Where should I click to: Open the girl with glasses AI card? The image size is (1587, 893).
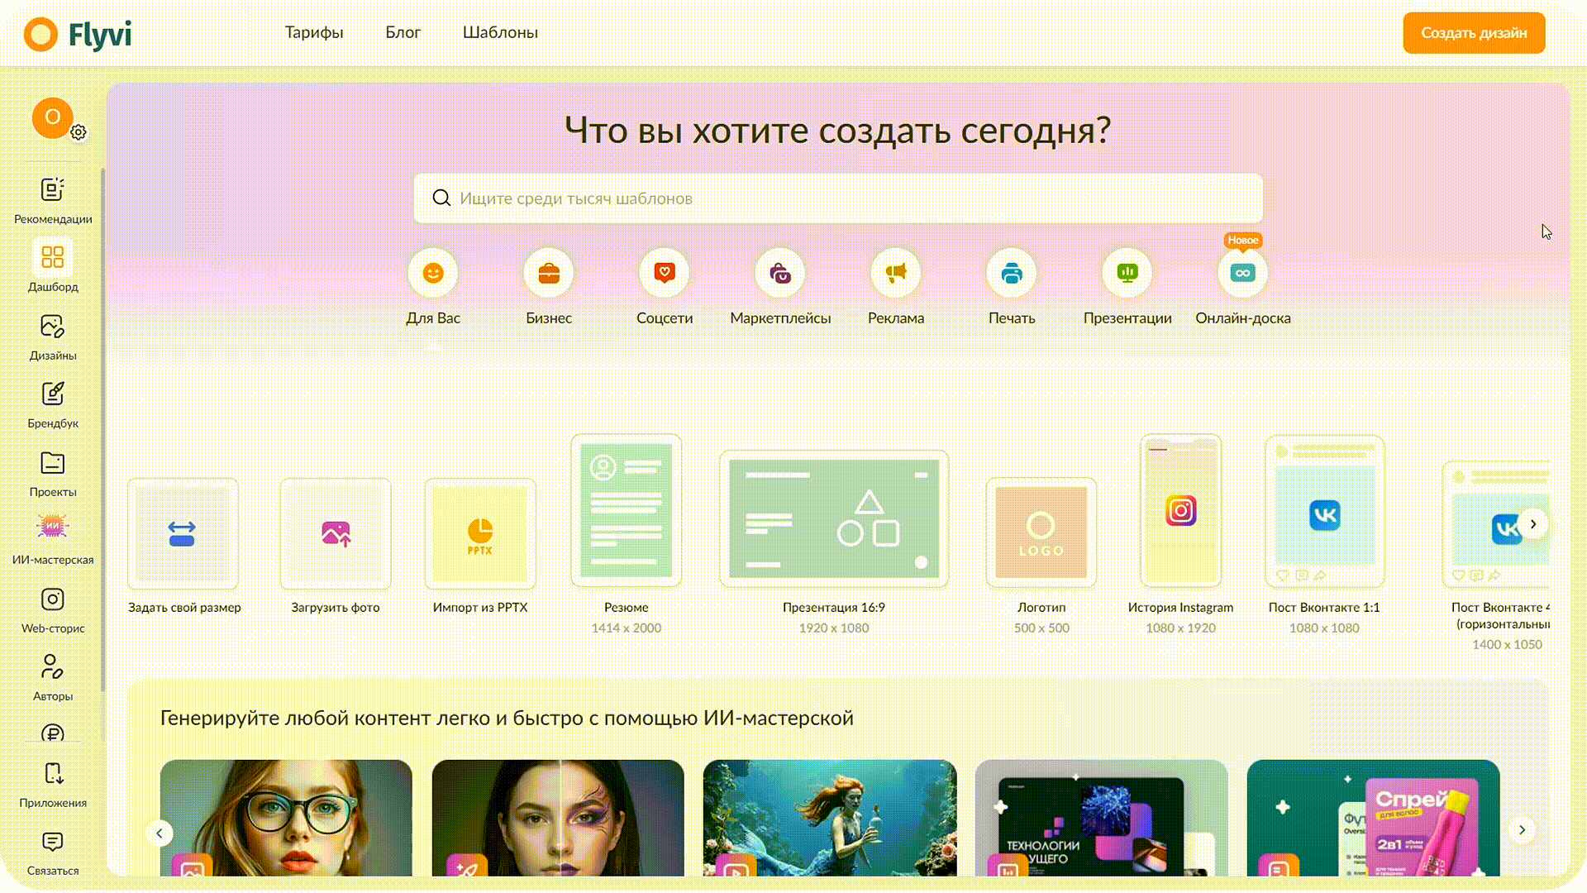pos(286,818)
